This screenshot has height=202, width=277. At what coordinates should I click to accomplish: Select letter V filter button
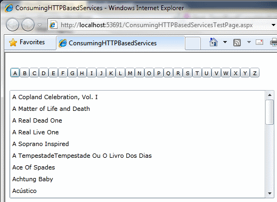216,73
